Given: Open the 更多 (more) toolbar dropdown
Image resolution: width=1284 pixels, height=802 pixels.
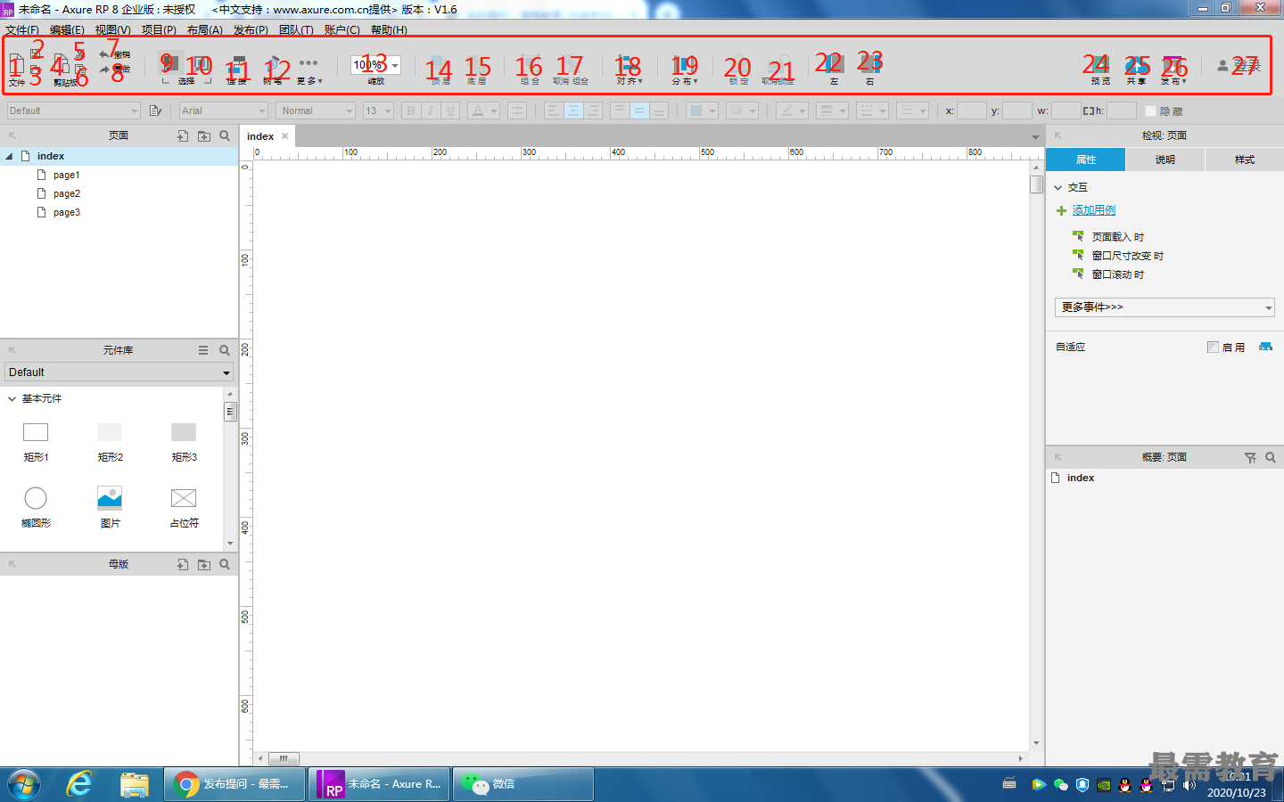Looking at the screenshot, I should (309, 70).
